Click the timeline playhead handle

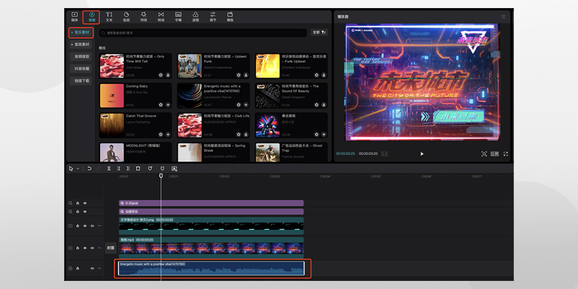pos(161,176)
